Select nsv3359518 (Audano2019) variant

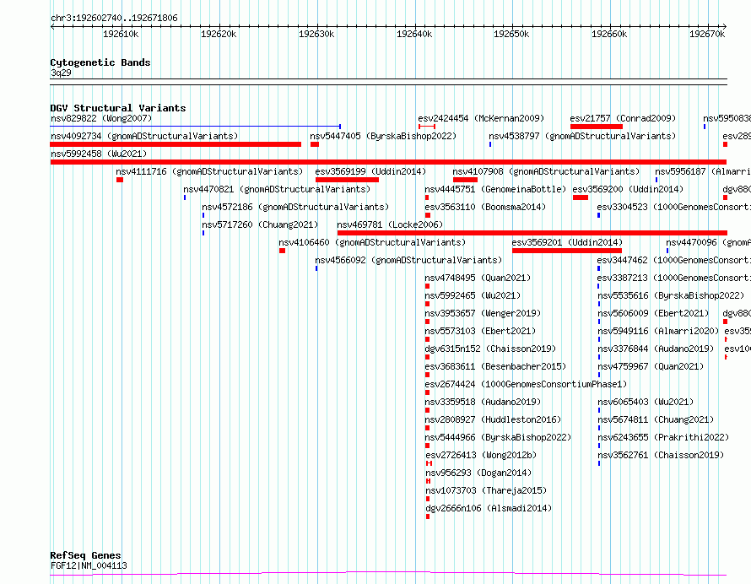coord(483,402)
